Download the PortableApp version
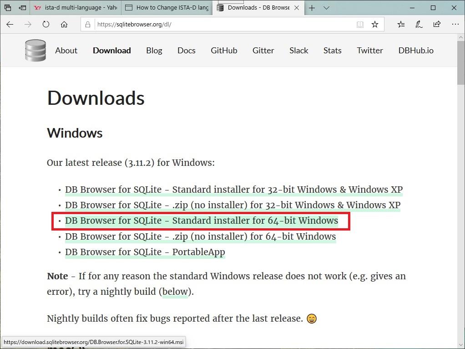 [145, 252]
